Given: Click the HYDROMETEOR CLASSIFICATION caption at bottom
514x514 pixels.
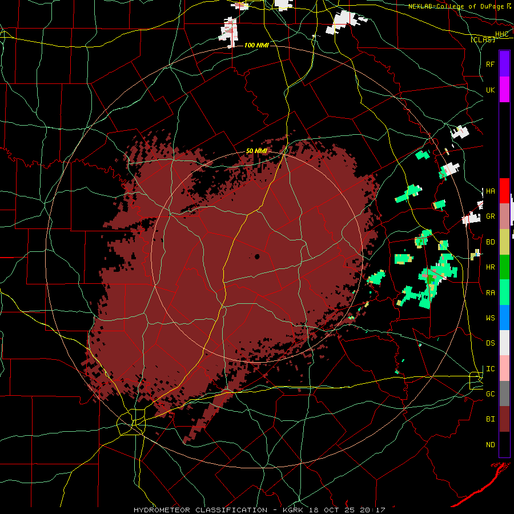Looking at the screenshot, I should (x=200, y=510).
